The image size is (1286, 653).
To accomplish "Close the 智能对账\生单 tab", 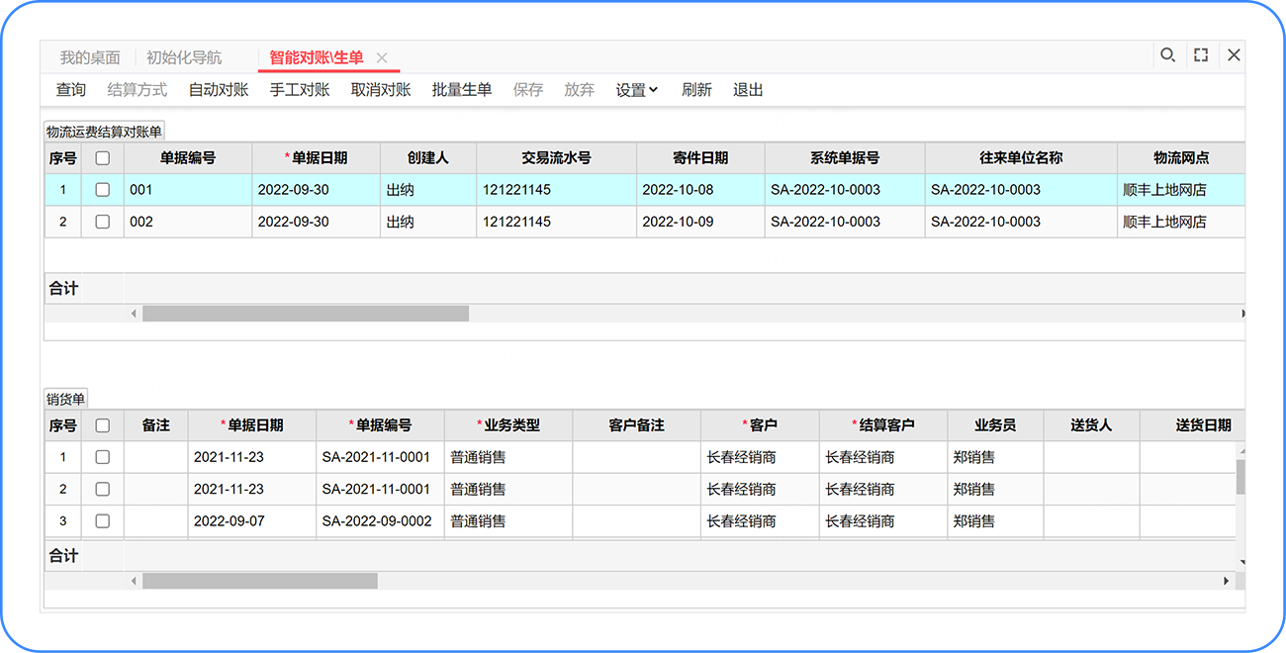I will pyautogui.click(x=382, y=58).
